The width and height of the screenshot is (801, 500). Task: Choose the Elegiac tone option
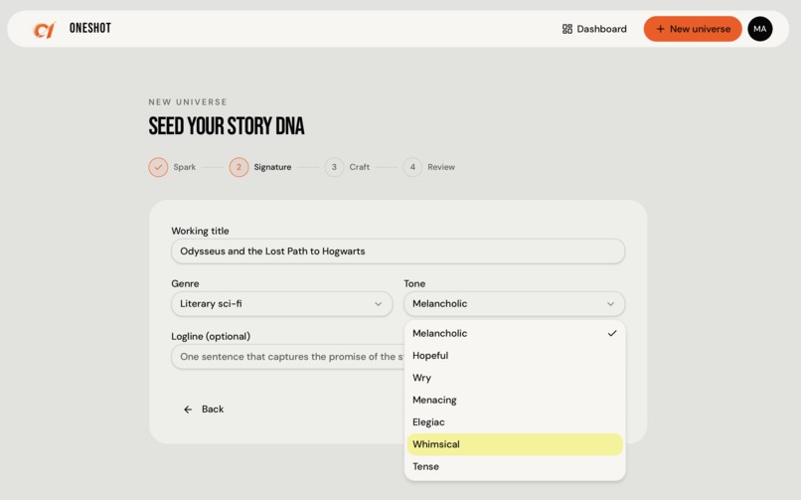515,422
